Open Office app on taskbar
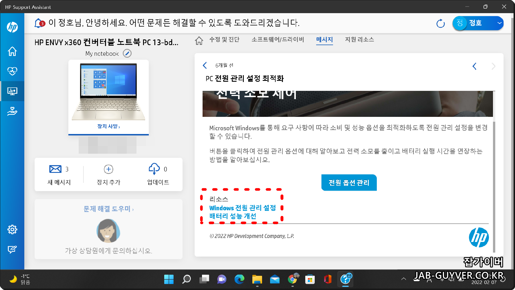The width and height of the screenshot is (515, 290). pos(328,279)
